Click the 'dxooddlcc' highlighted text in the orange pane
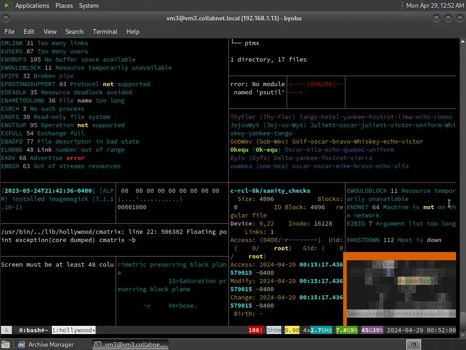This screenshot has height=350, width=466. (414, 281)
